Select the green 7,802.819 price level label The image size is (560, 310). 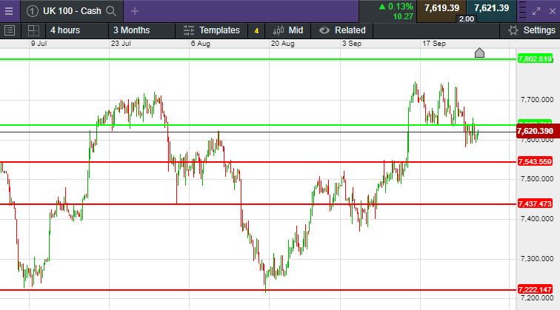(535, 58)
